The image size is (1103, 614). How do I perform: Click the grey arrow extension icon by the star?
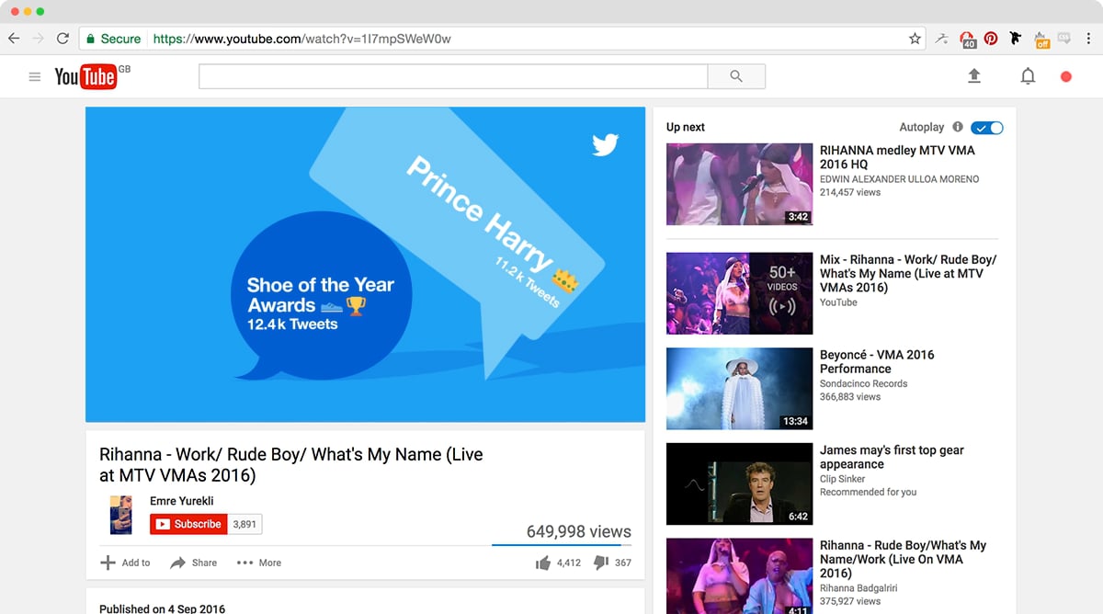[x=941, y=39]
